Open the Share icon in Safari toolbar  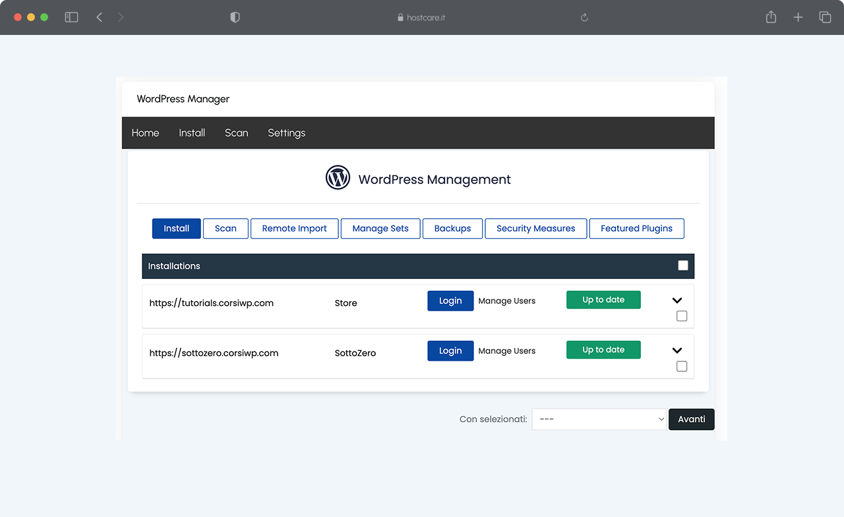click(x=771, y=17)
